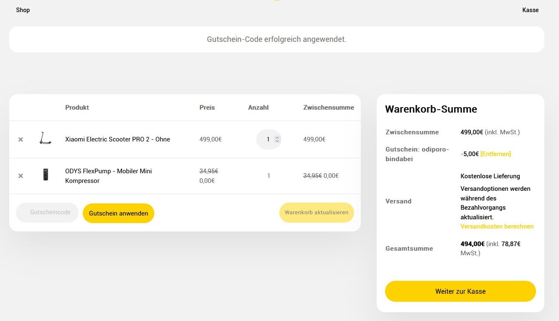Image resolution: width=559 pixels, height=321 pixels.
Task: Click the scooter quantity stepper arrows
Action: pyautogui.click(x=277, y=139)
